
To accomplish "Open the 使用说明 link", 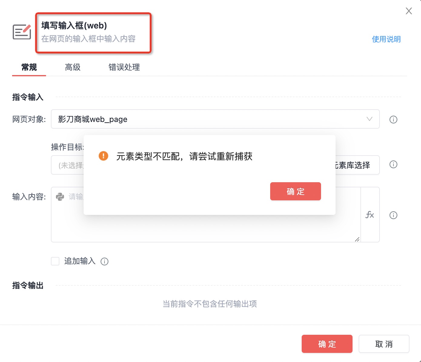I will pyautogui.click(x=386, y=39).
